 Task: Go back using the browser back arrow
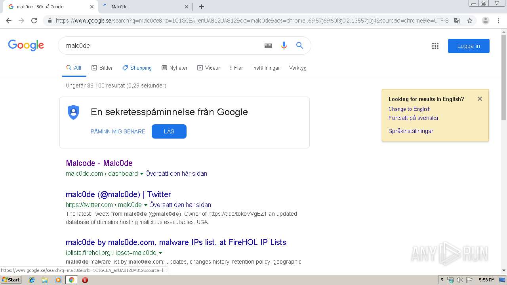tap(9, 21)
